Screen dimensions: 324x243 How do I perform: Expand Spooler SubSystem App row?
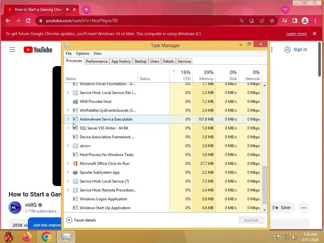coord(68,172)
